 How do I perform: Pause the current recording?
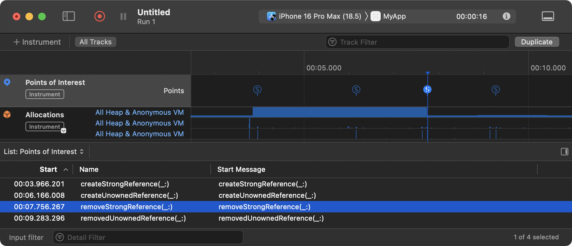click(123, 16)
